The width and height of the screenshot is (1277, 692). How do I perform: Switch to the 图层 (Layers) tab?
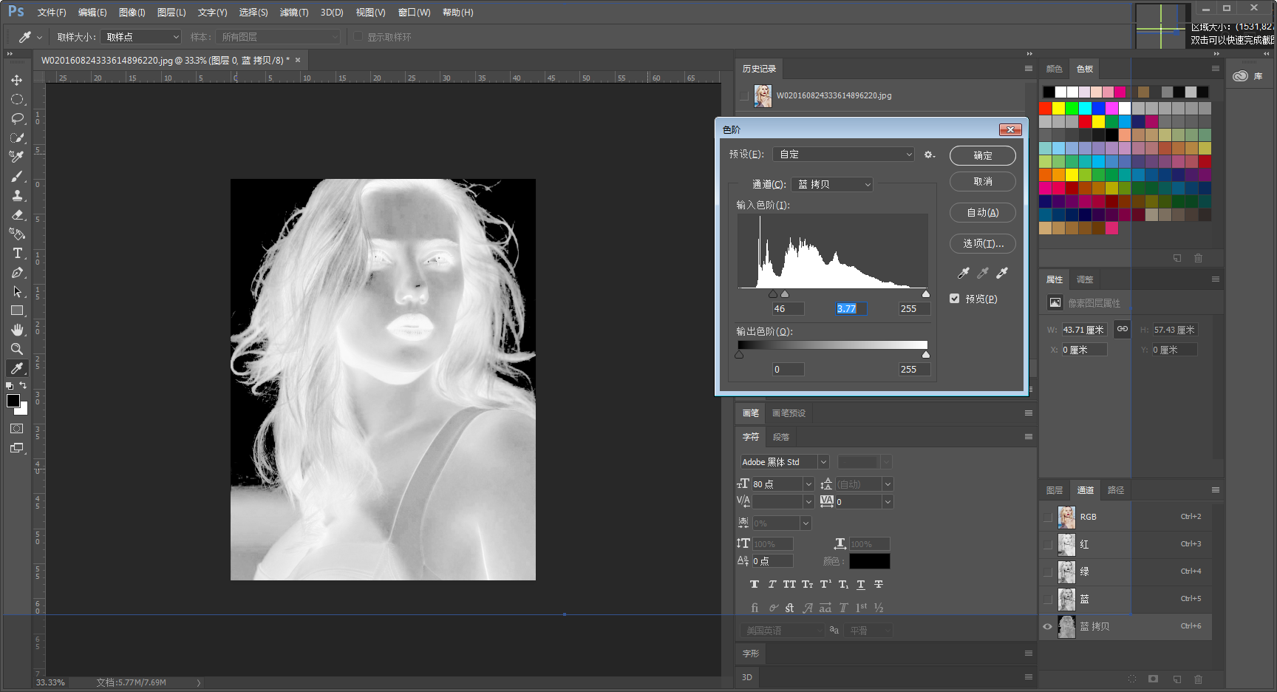pos(1055,490)
